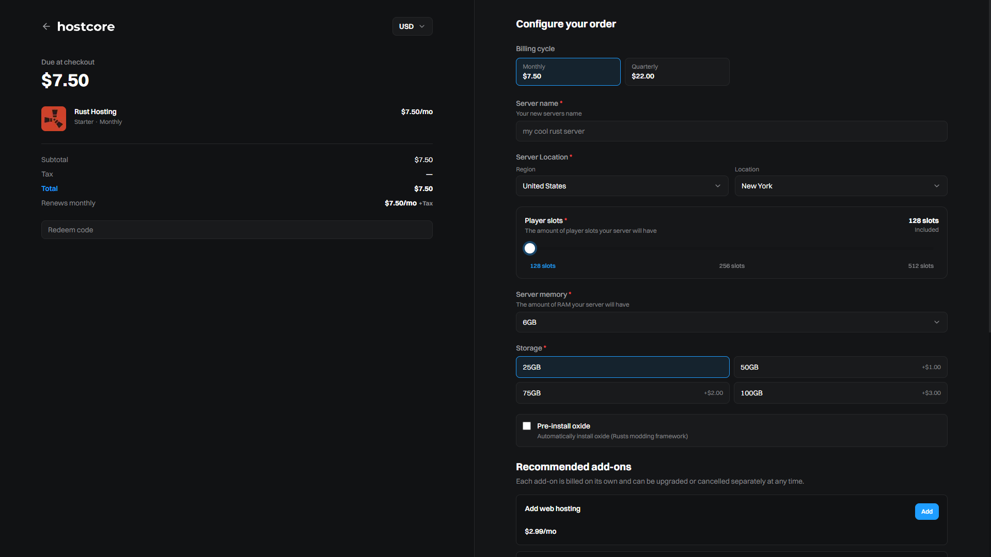Viewport: 991px width, 557px height.
Task: Click the 128 slots slider label
Action: click(543, 266)
